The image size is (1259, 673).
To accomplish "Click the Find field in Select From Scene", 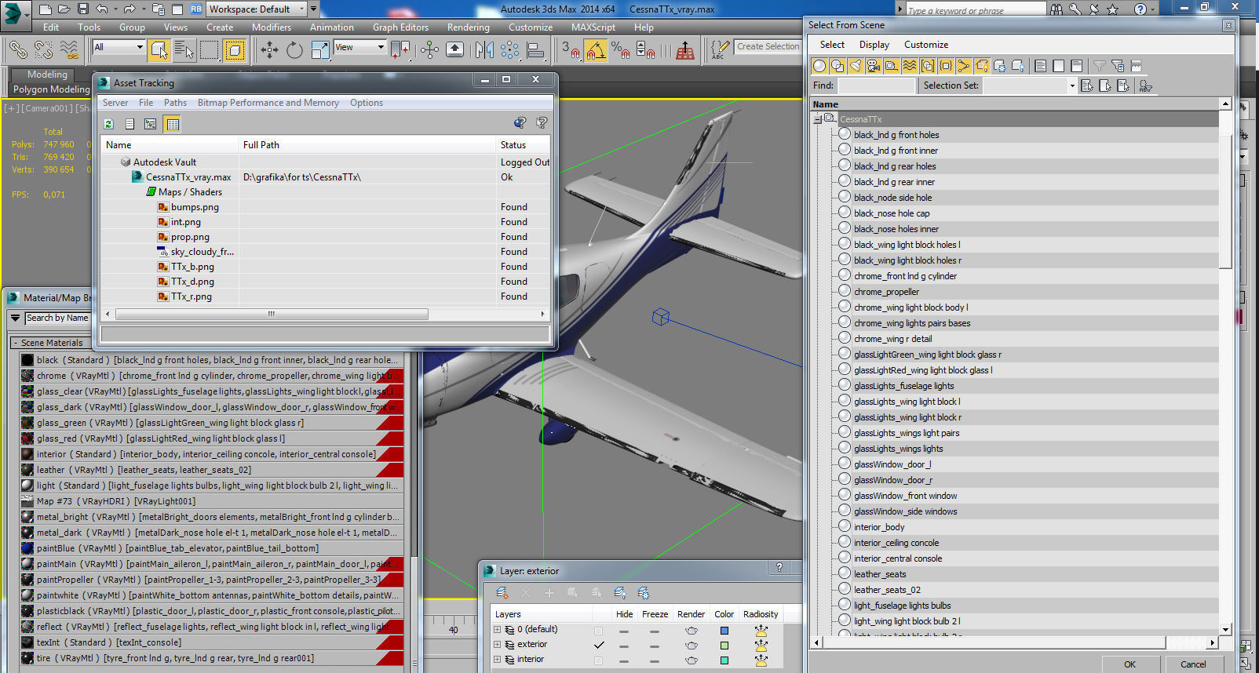I will [x=877, y=85].
